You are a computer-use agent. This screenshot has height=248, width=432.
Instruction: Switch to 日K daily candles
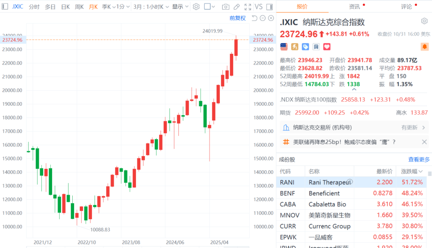click(65, 7)
